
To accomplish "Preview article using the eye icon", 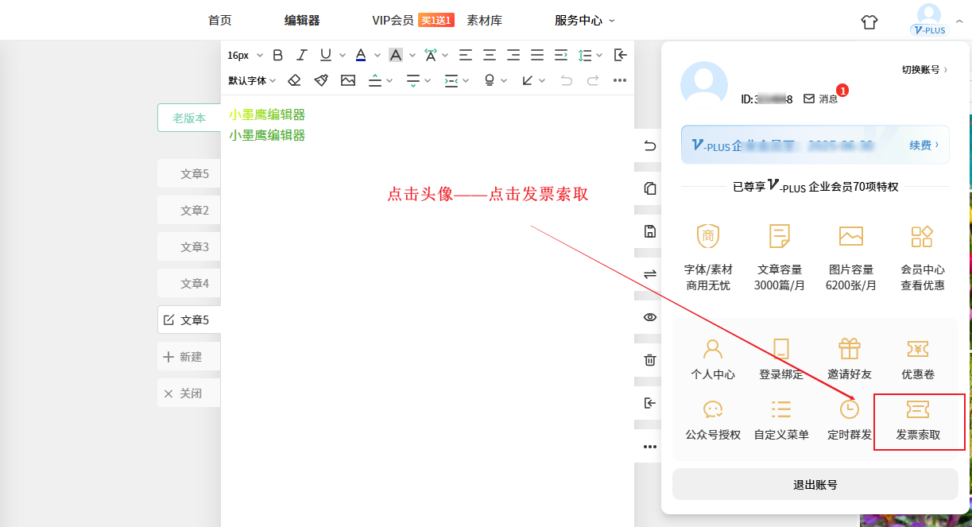I will tap(650, 317).
